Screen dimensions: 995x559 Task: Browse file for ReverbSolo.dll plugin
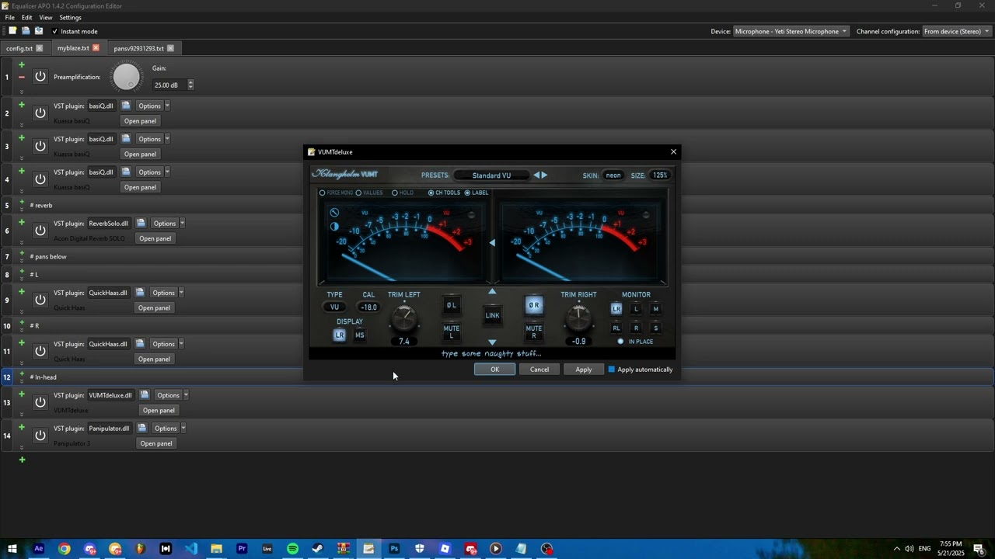(x=141, y=224)
